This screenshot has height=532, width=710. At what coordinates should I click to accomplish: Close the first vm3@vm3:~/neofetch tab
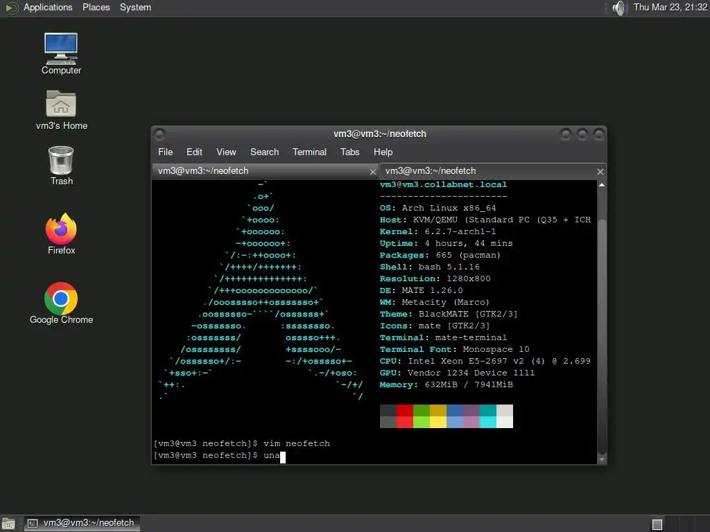click(372, 172)
